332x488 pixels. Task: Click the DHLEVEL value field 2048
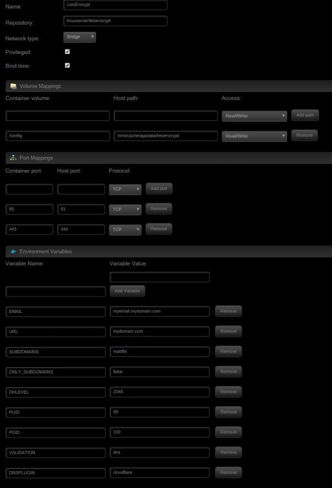(160, 392)
